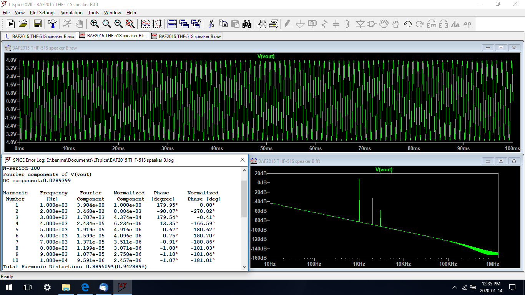
Task: Click the Ground symbol icon
Action: (300, 24)
